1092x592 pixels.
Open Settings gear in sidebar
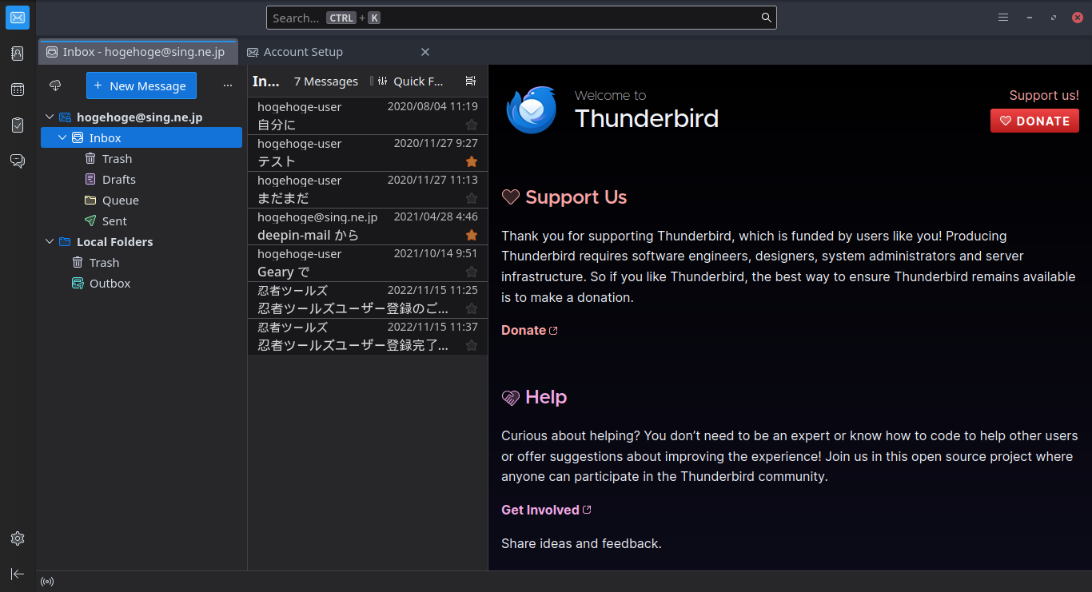[x=18, y=538]
